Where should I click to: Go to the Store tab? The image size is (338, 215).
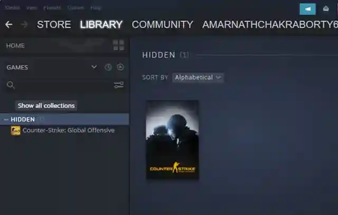click(x=54, y=25)
